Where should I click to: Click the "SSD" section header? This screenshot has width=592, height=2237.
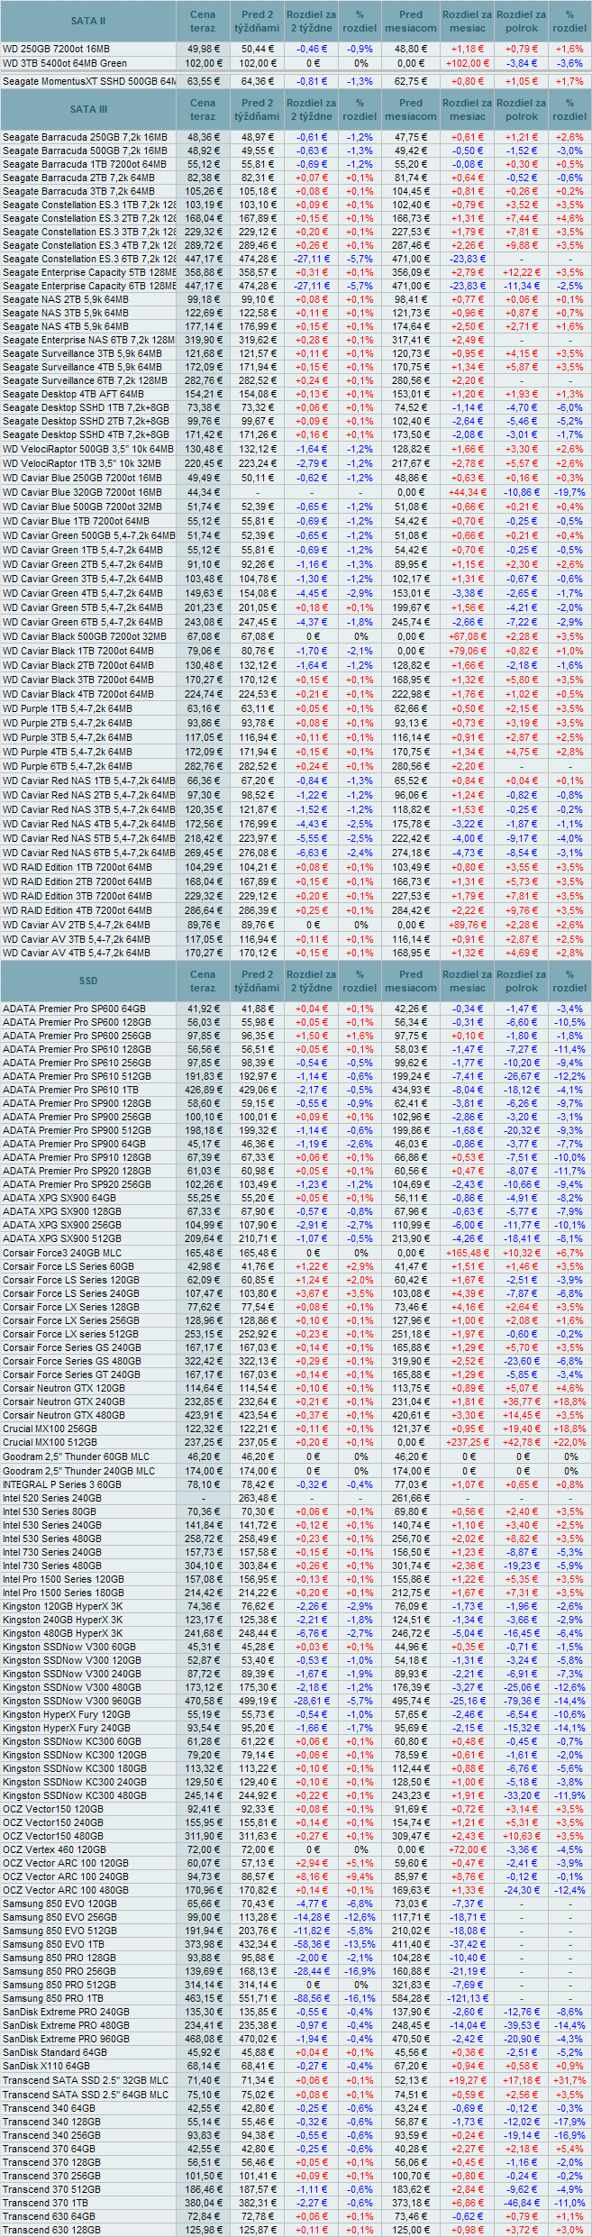(x=88, y=981)
